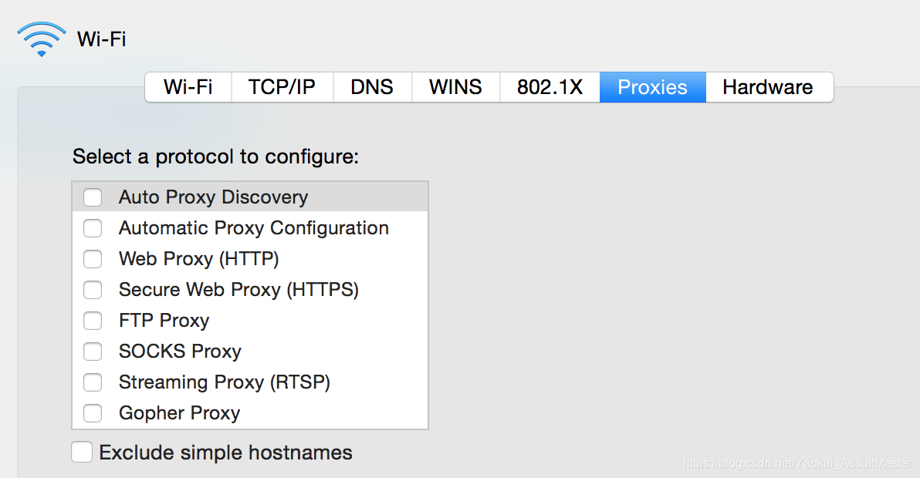Highlight the Web Proxy (HTTP) row label
The height and width of the screenshot is (478, 920).
199,259
